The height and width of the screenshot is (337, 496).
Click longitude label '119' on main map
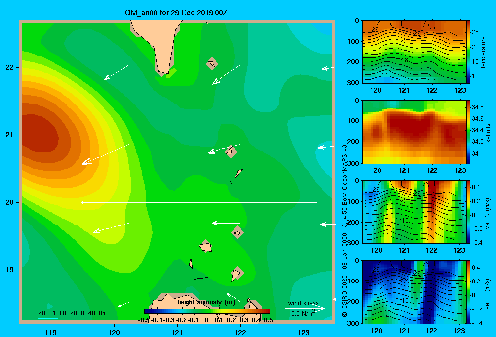[51, 333]
